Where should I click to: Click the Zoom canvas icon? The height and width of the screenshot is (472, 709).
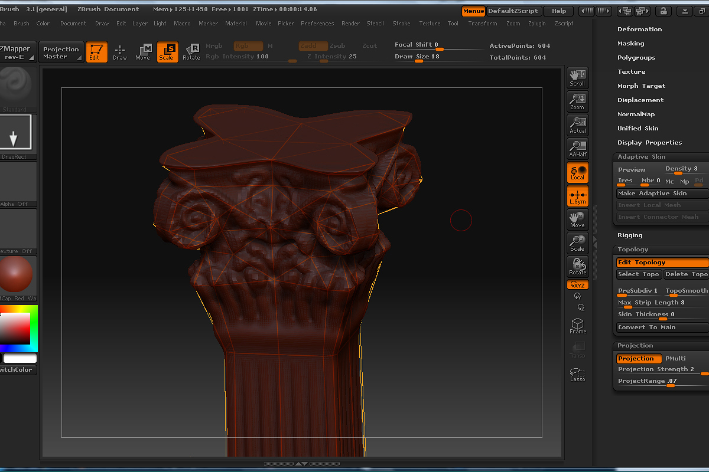pyautogui.click(x=577, y=101)
